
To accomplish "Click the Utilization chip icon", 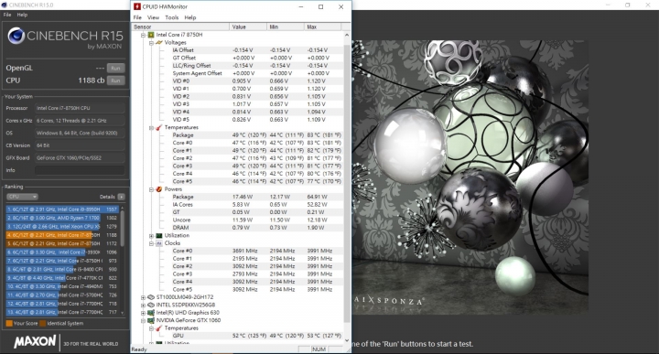I will (159, 236).
